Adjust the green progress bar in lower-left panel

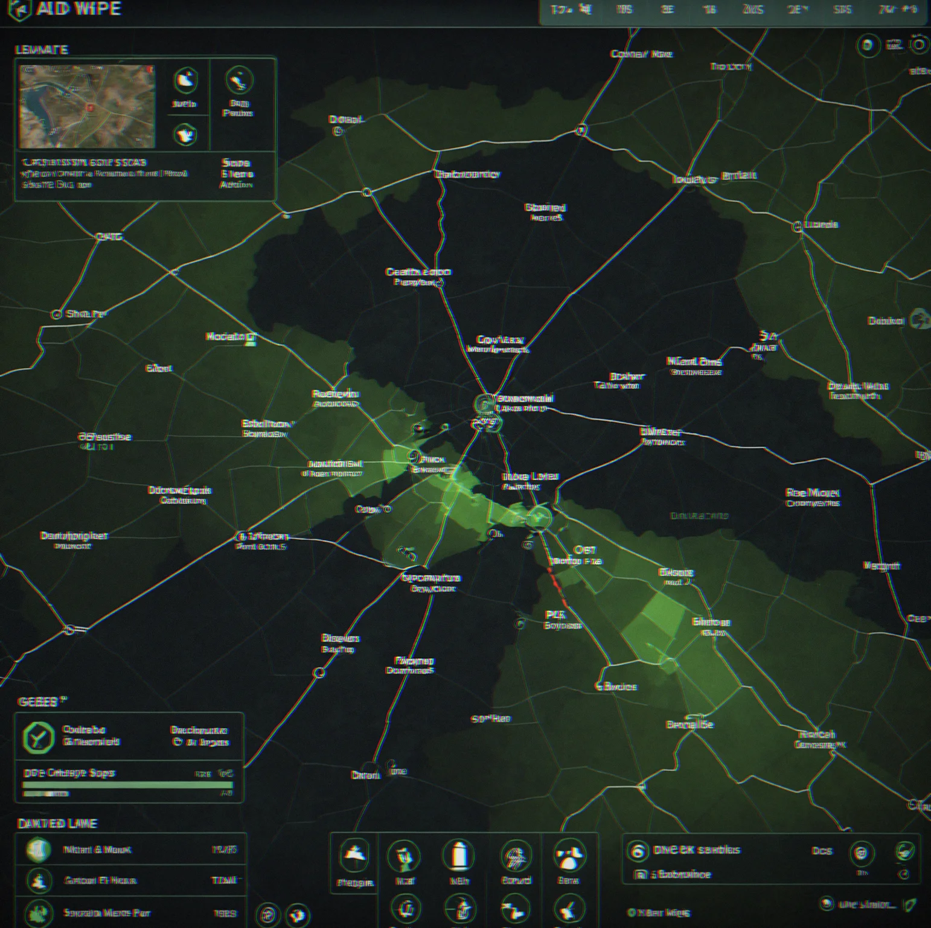click(x=128, y=785)
